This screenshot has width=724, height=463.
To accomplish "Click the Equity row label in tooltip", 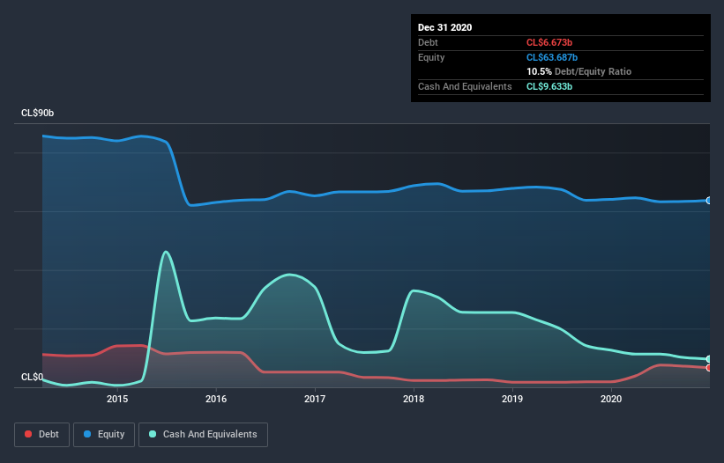I will 431,57.
